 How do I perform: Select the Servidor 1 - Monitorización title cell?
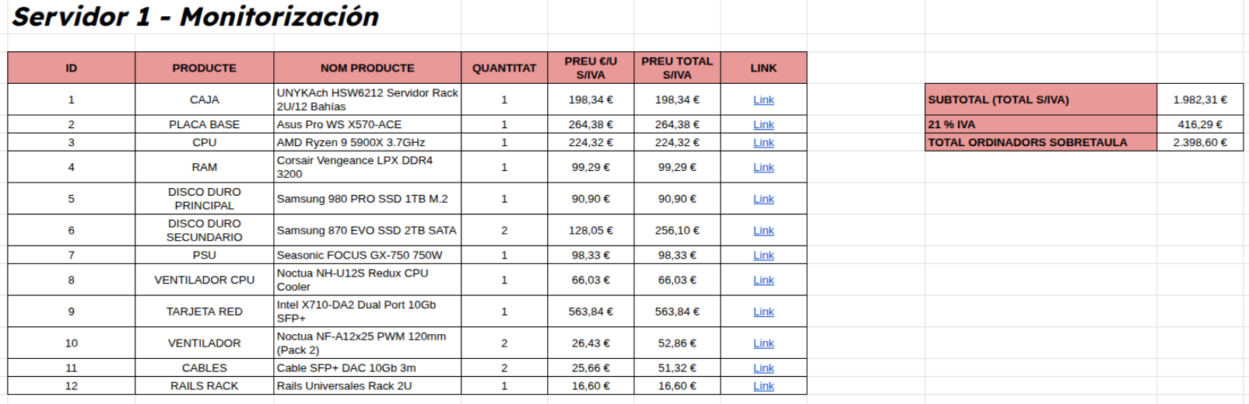coord(196,17)
